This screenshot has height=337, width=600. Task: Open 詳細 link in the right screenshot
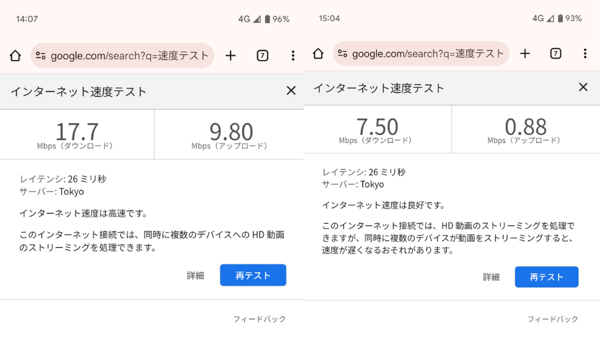pyautogui.click(x=491, y=277)
